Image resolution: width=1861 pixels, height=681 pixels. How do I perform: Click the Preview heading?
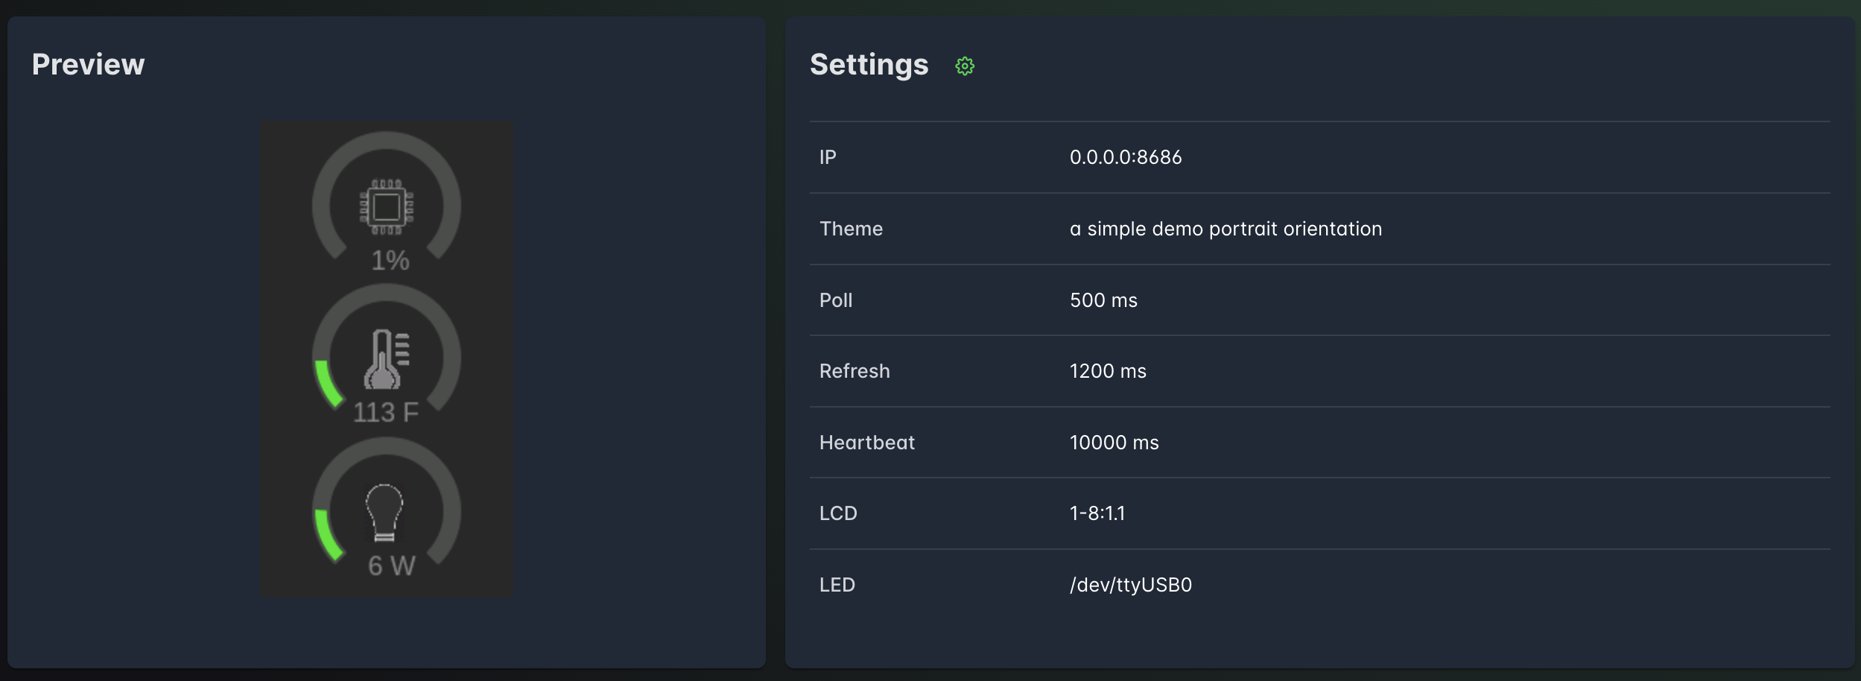88,64
